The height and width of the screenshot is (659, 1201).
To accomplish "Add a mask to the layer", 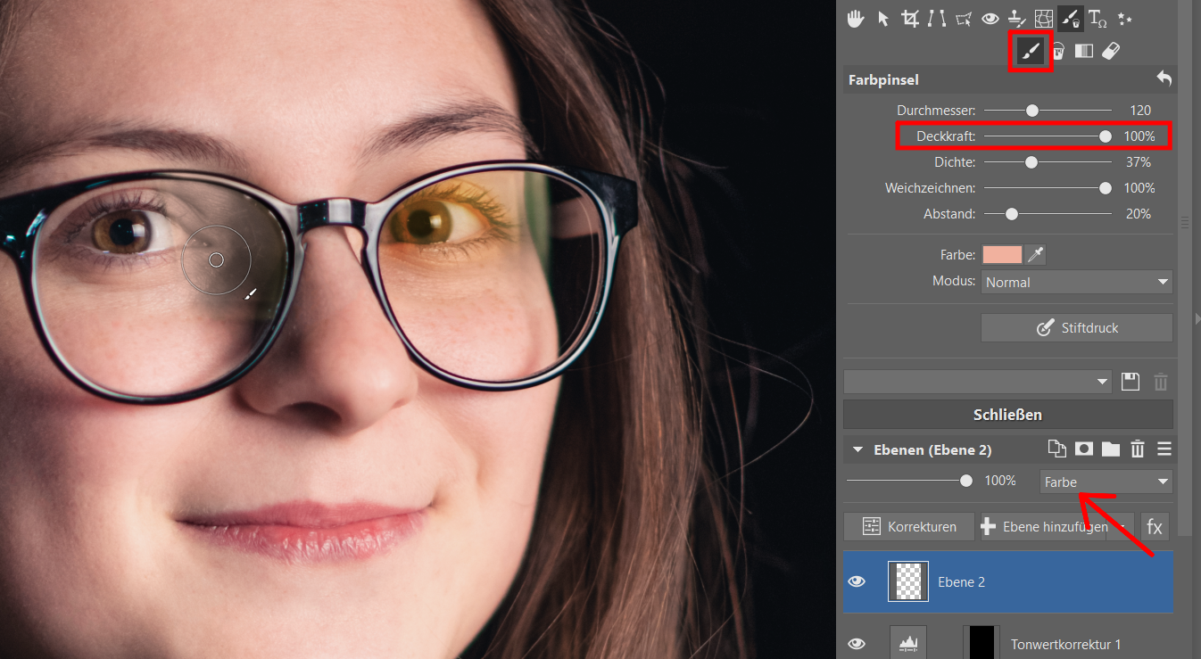I will 1084,449.
